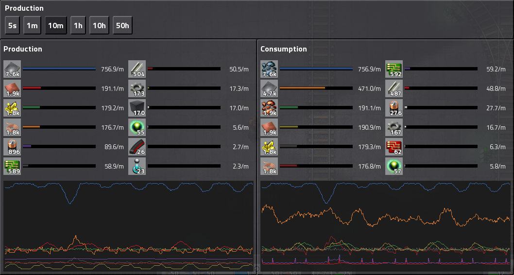The image size is (514, 275).
Task: Click the 59.2/m consumption rate value
Action: pos(496,69)
